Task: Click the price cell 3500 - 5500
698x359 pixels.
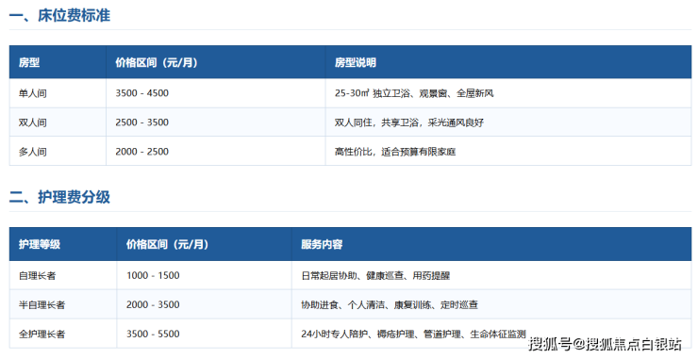Action: pyautogui.click(x=153, y=334)
